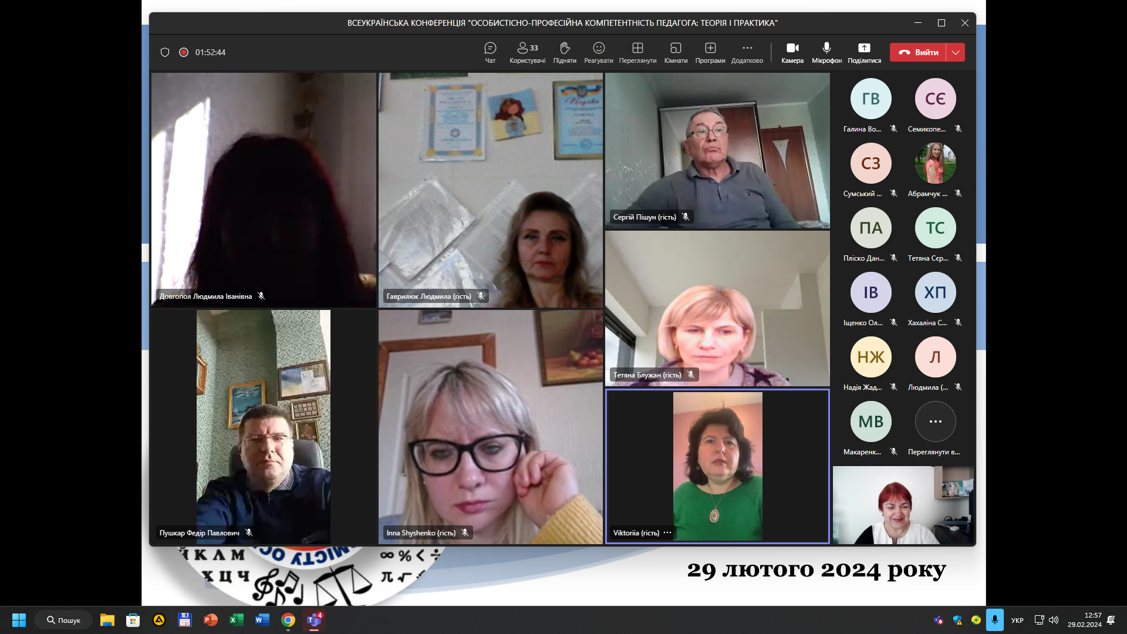Click the ТС avatar of Тетяна Сер...
This screenshot has height=634, width=1127.
click(935, 228)
